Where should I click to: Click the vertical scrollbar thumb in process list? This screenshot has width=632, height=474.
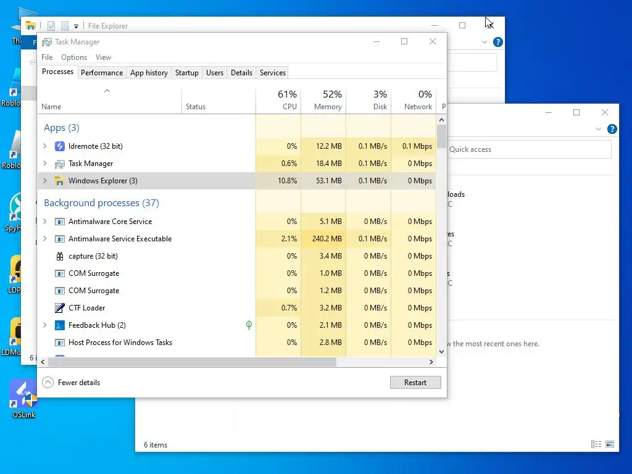tap(441, 136)
